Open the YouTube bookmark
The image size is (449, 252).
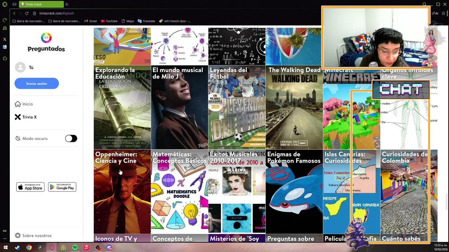[109, 21]
